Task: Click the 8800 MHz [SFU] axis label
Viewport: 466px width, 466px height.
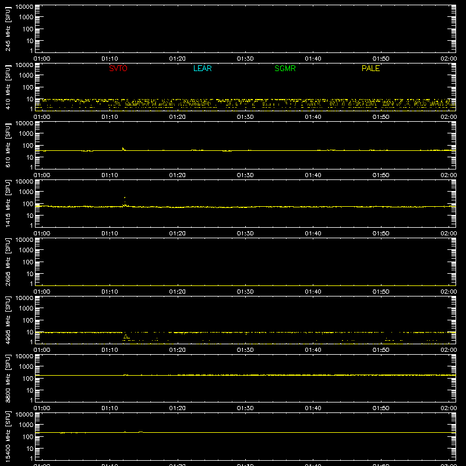Action: pos(8,378)
